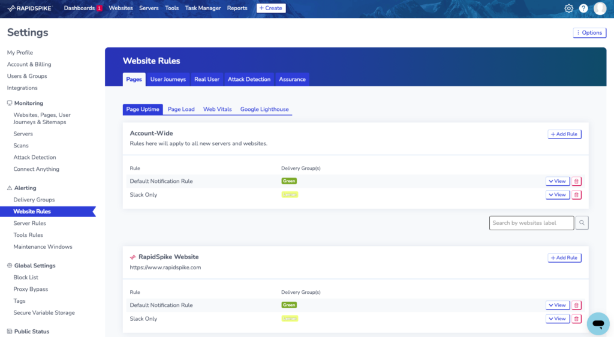614x337 pixels.
Task: Click the Green delivery group tag in Account-Wide
Action: coord(289,181)
